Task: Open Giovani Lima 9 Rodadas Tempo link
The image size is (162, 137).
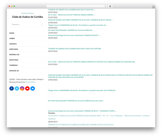Action: tap(82, 111)
